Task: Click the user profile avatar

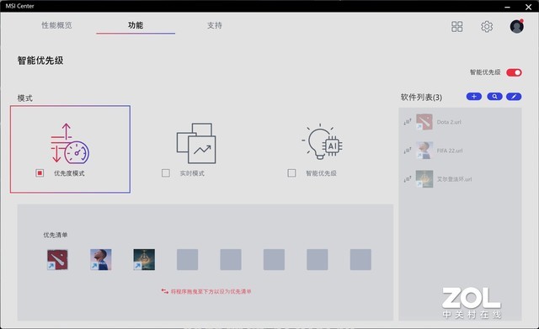Action: pos(516,26)
